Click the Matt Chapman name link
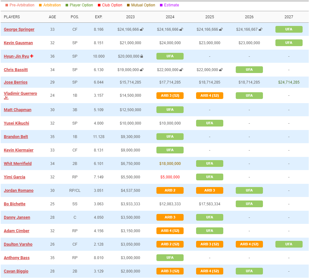309x278 pixels. click(x=18, y=110)
